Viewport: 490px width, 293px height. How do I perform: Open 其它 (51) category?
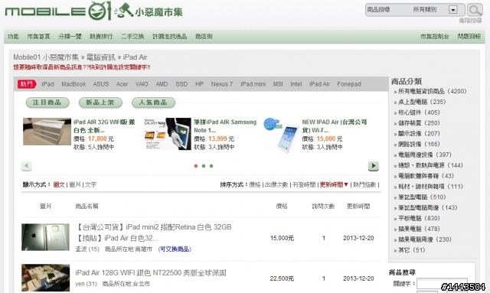(412, 250)
